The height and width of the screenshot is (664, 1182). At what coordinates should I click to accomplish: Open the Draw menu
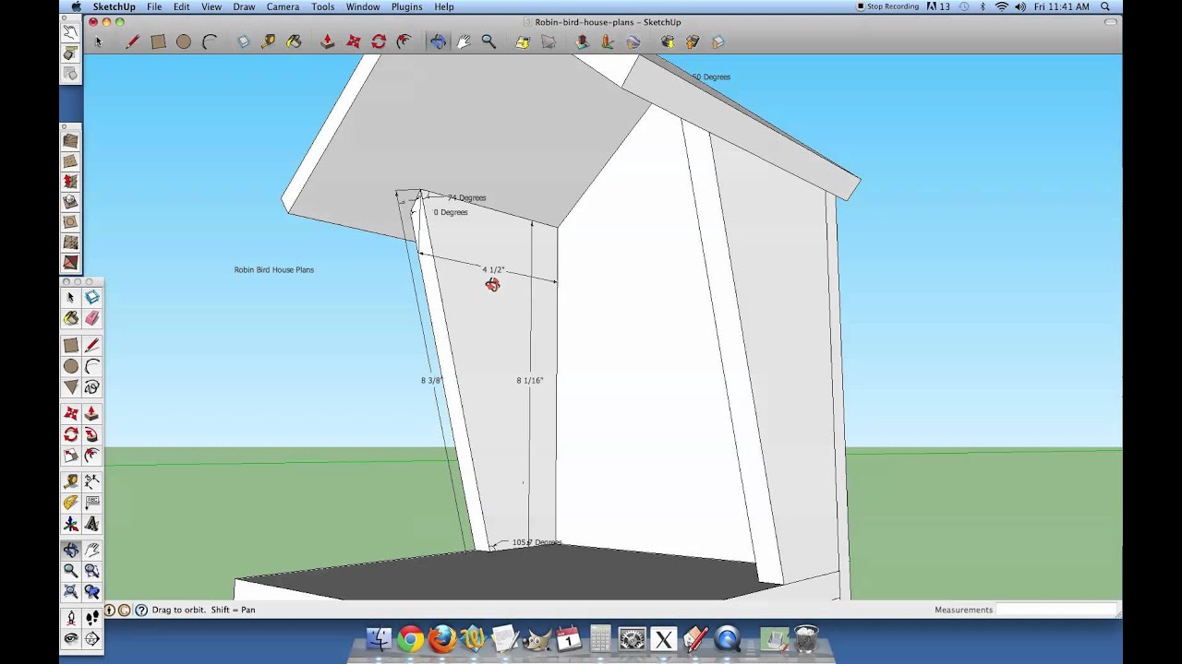(x=244, y=6)
